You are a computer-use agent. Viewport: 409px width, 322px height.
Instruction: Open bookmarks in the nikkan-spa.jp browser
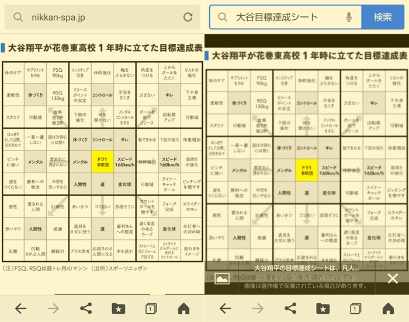pos(118,307)
